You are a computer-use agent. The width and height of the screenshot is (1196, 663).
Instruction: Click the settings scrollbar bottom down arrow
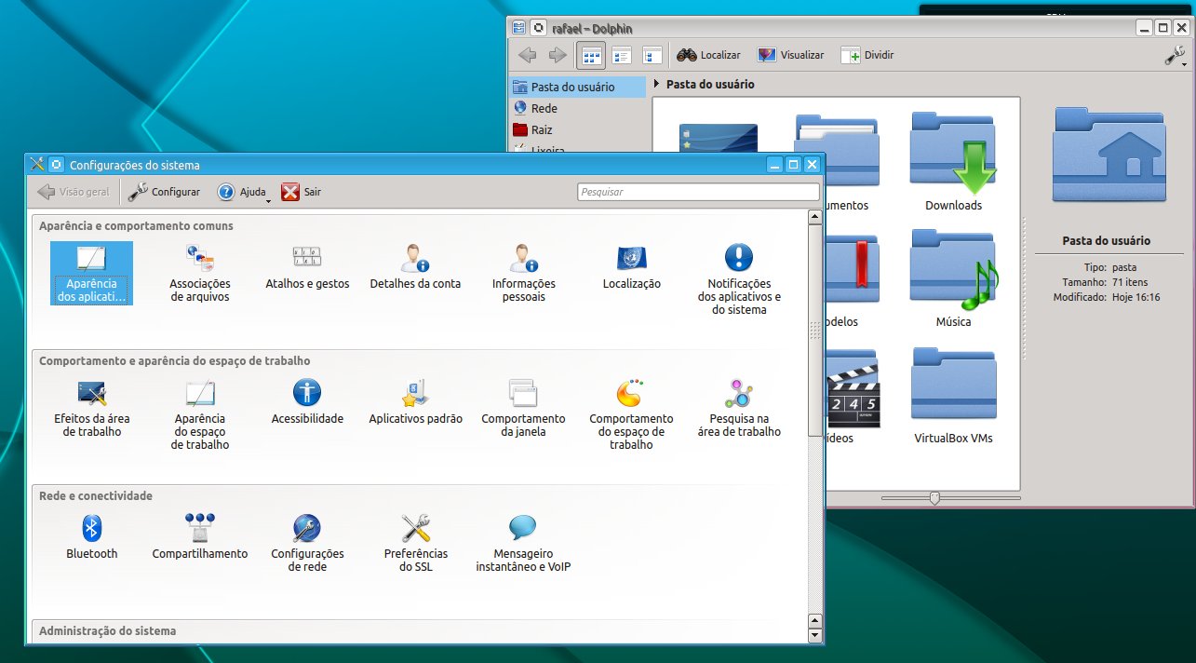[x=815, y=636]
